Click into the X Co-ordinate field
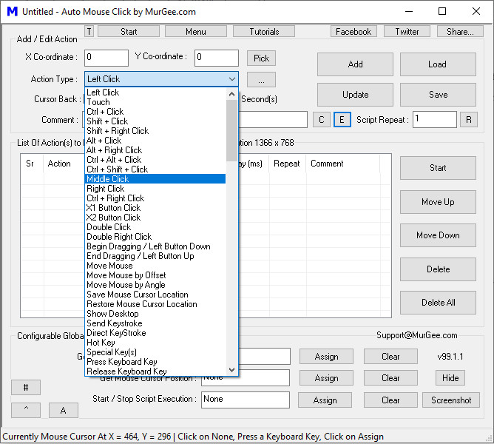Screen dimensions: 494x444 (106, 58)
